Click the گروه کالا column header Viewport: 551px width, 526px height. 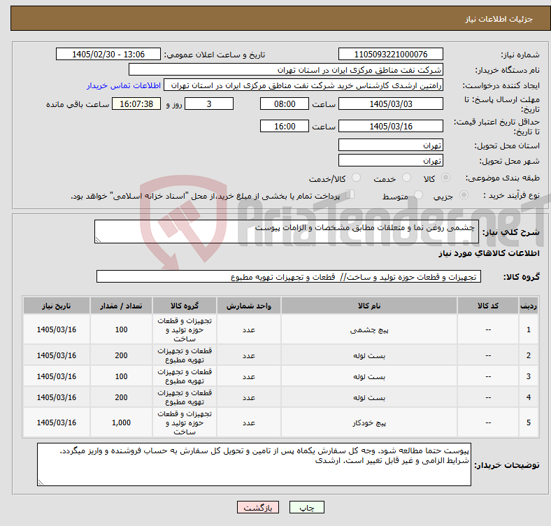[x=185, y=306]
